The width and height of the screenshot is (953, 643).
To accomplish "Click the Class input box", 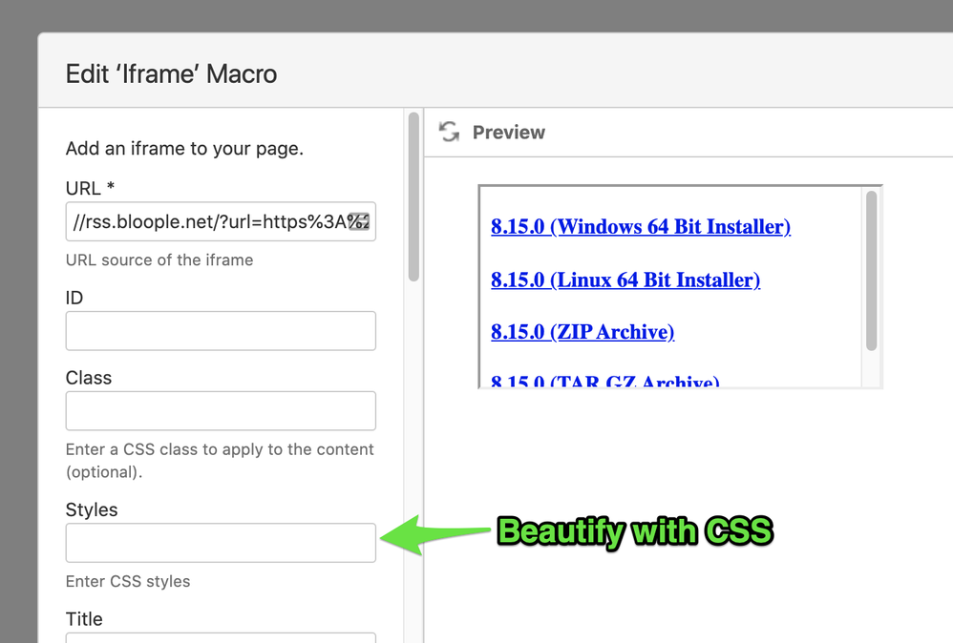I will [x=221, y=411].
